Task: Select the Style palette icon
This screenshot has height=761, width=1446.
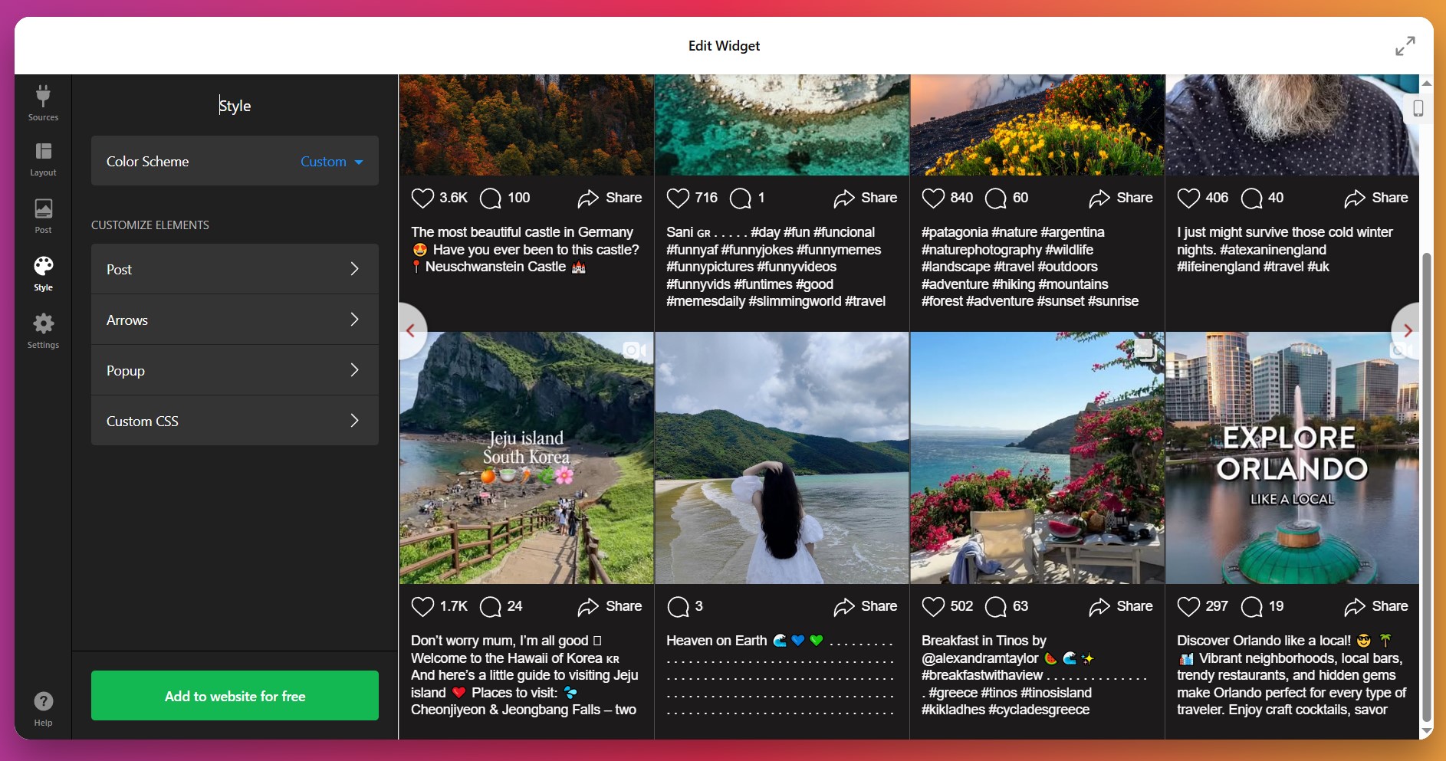Action: 43,271
